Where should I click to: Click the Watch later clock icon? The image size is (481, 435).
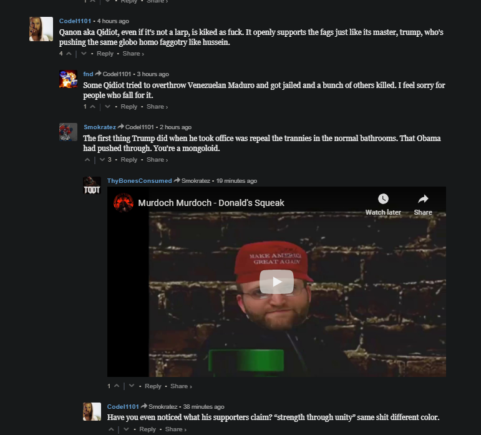click(383, 199)
